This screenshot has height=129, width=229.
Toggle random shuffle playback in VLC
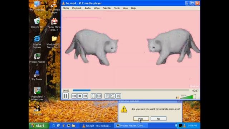click(x=118, y=96)
